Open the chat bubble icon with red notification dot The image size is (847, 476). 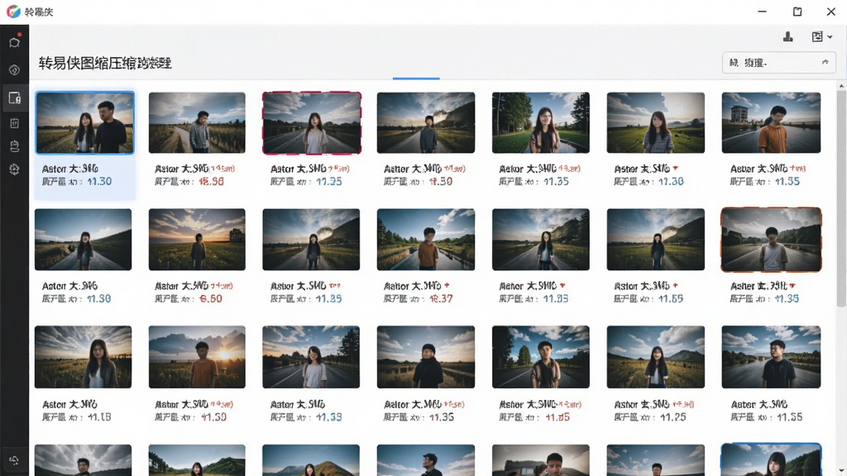coord(15,41)
